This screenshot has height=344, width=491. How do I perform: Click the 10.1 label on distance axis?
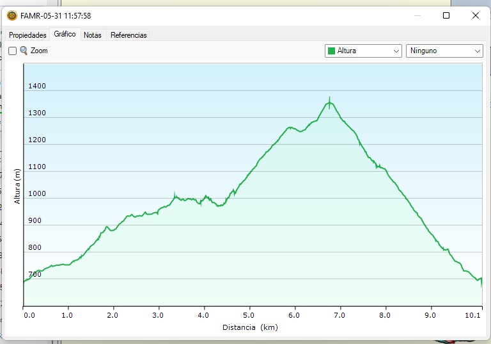473,315
